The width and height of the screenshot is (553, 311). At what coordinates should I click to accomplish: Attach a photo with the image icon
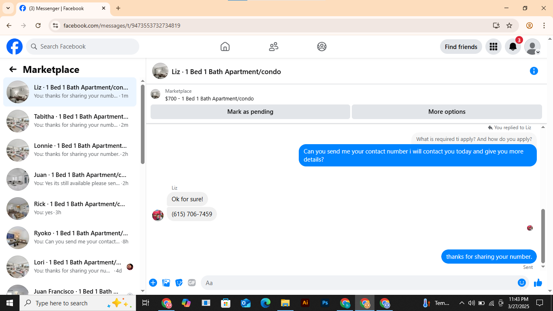(x=166, y=283)
